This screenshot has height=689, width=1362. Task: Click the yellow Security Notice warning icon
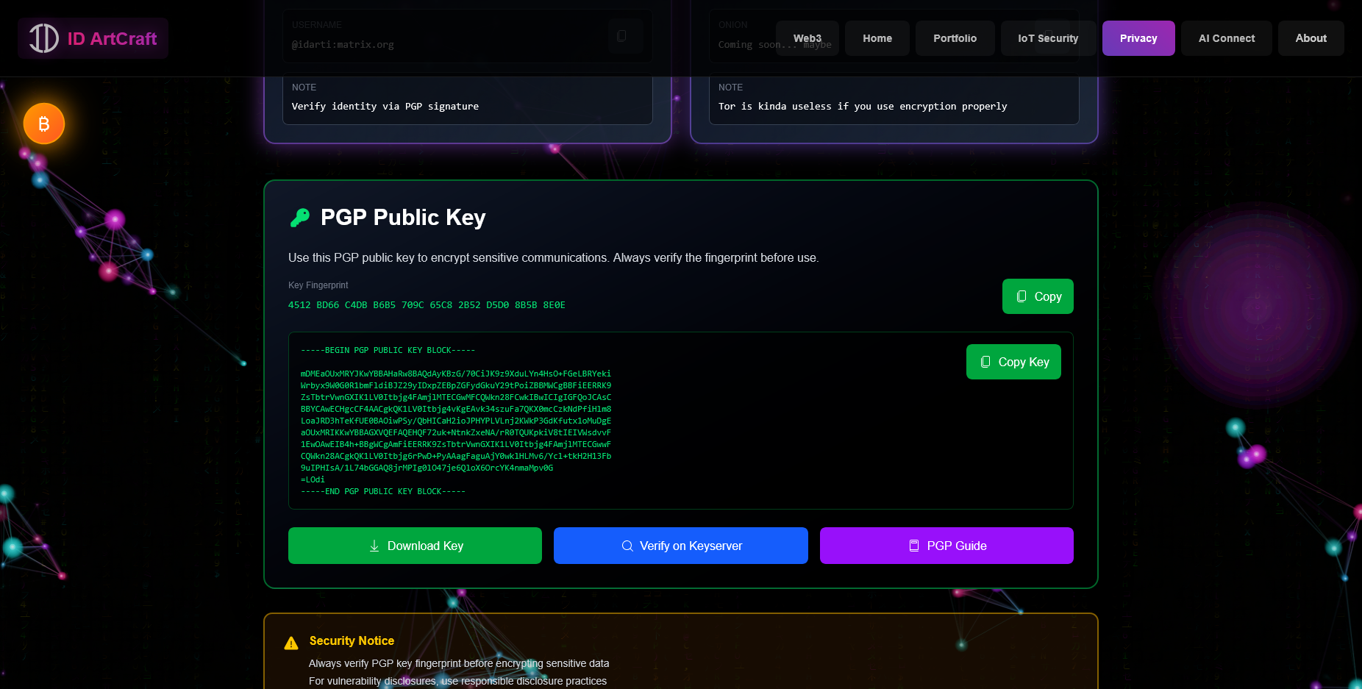291,643
